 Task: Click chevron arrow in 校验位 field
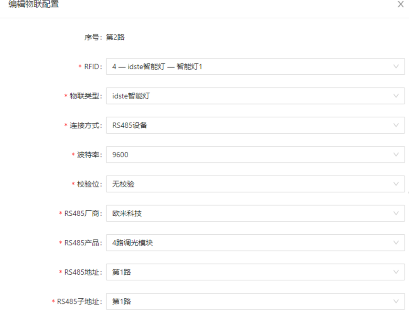coord(396,184)
